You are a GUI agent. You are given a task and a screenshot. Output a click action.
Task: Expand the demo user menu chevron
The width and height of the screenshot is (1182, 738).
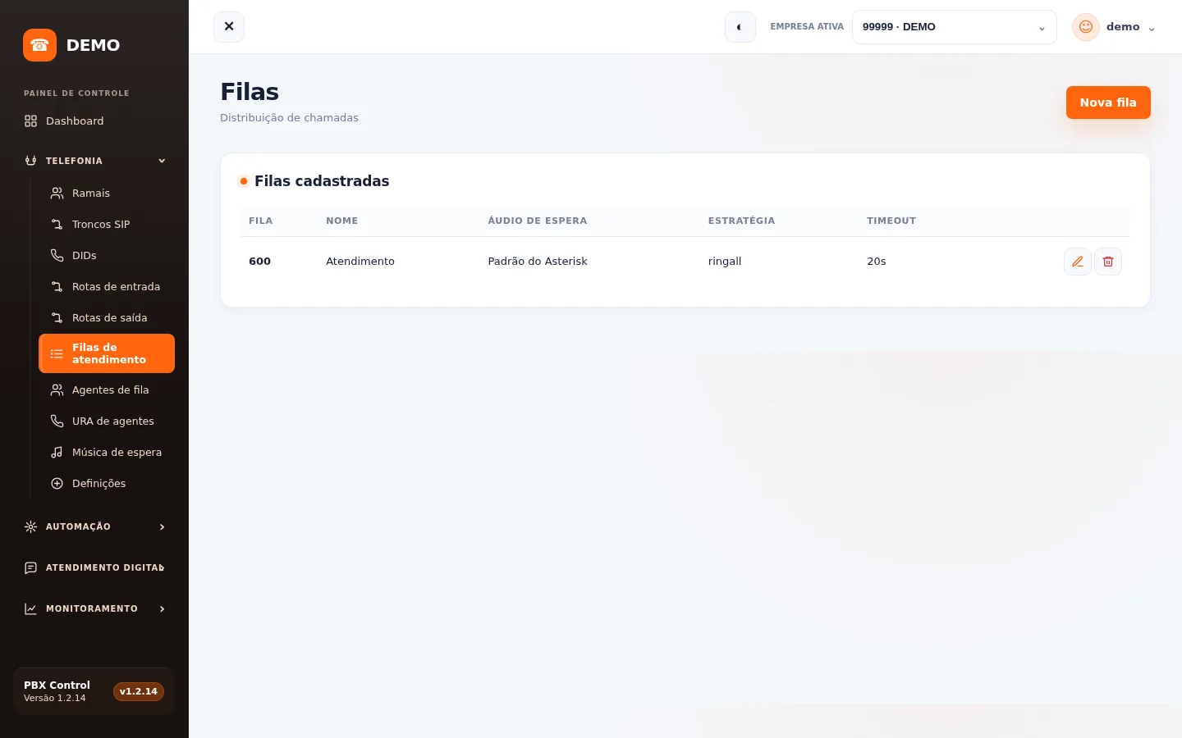tap(1152, 29)
